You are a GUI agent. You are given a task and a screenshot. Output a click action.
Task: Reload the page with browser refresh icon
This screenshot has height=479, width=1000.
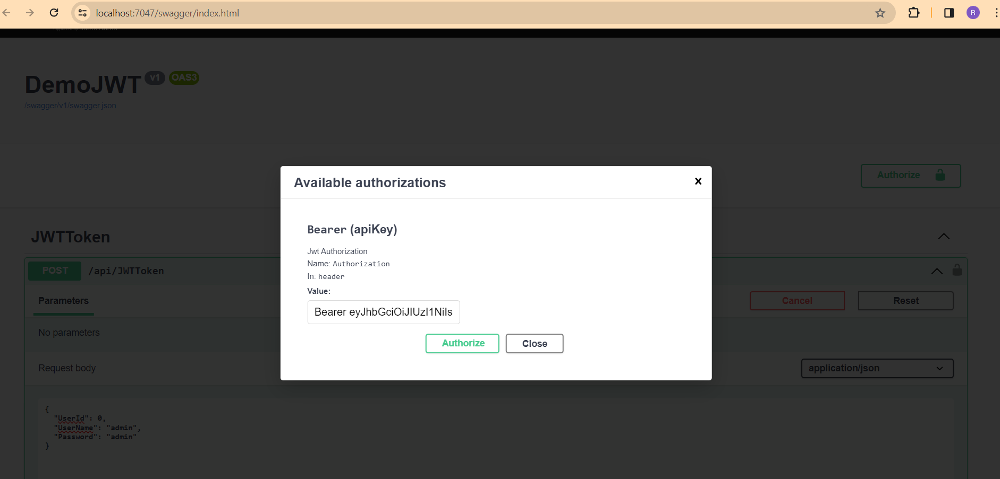(x=54, y=13)
